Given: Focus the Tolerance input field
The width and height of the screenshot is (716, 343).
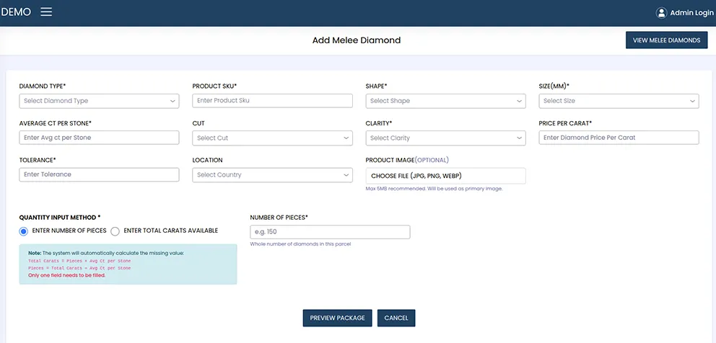Looking at the screenshot, I should tap(99, 174).
